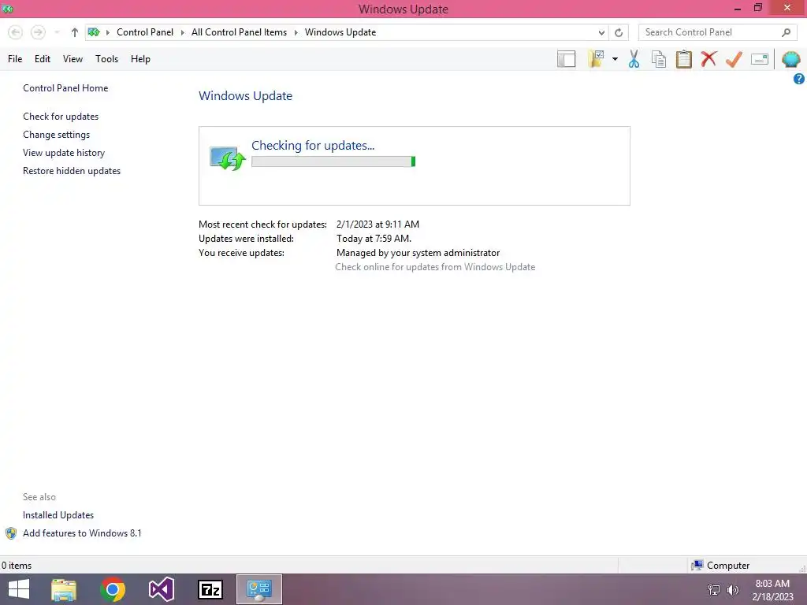Go to Control Panel Home

65,88
